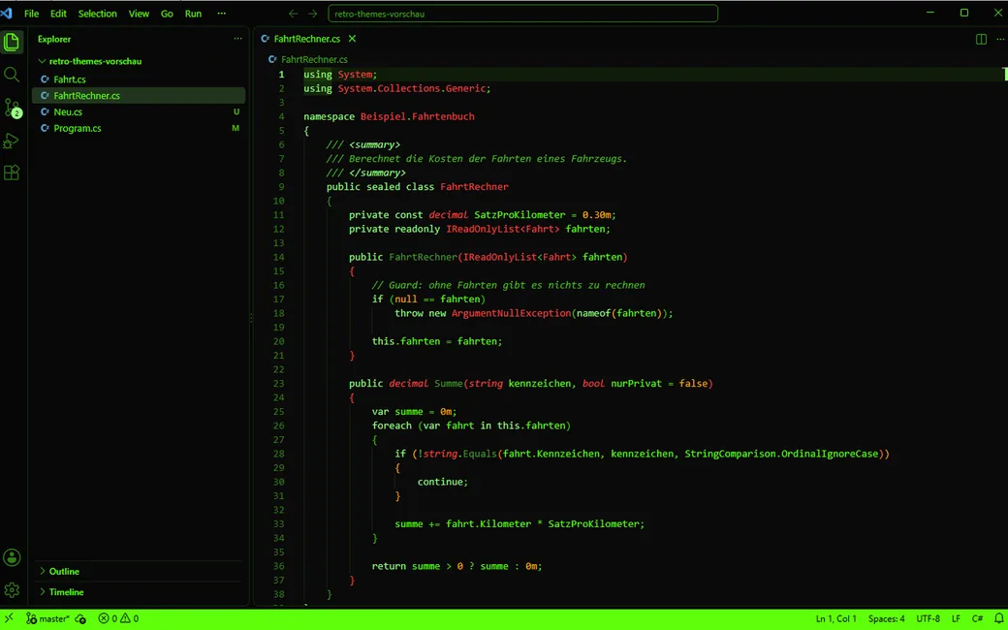1008x630 pixels.
Task: Select the FahrtRechner.cs editor tab
Action: [307, 39]
